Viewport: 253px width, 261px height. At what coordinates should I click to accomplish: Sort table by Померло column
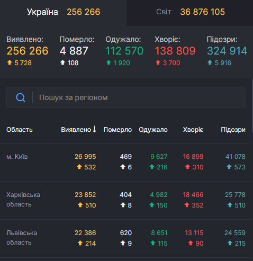point(118,130)
